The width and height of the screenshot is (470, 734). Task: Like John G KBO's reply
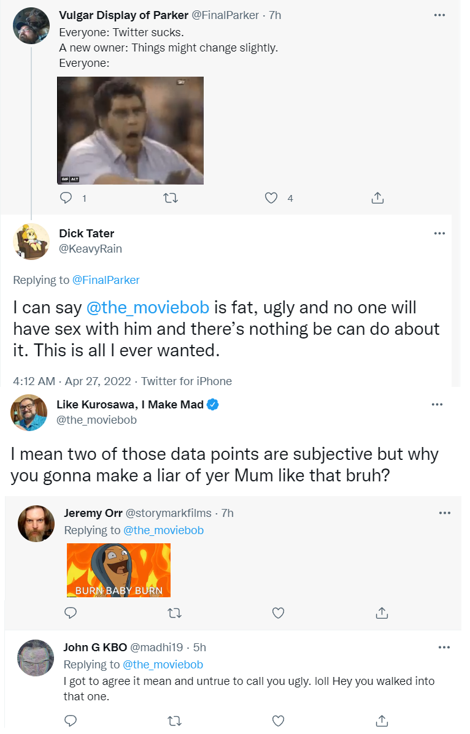pyautogui.click(x=279, y=721)
